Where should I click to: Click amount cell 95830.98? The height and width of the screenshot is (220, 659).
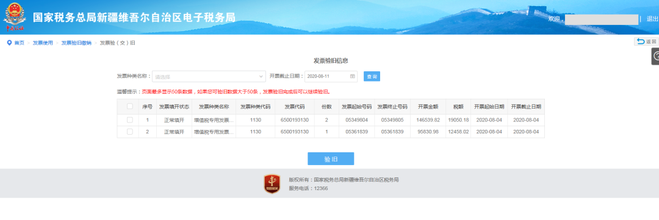[x=428, y=132]
